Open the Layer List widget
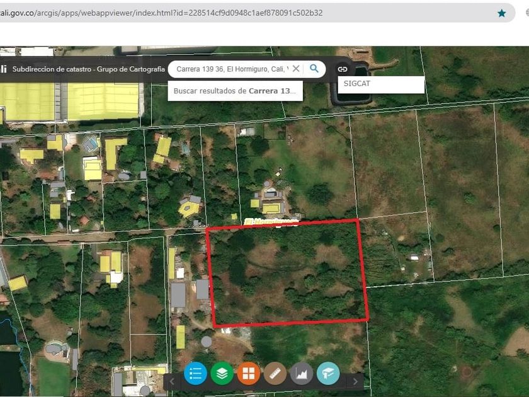The height and width of the screenshot is (397, 529). (222, 373)
